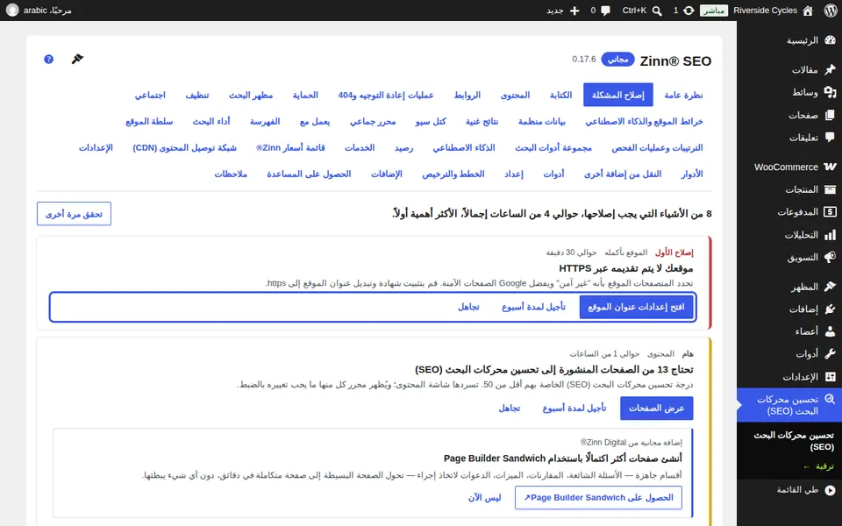Viewport: 842px width, 526px height.
Task: Open the سلطة الموقع tab
Action: click(149, 121)
